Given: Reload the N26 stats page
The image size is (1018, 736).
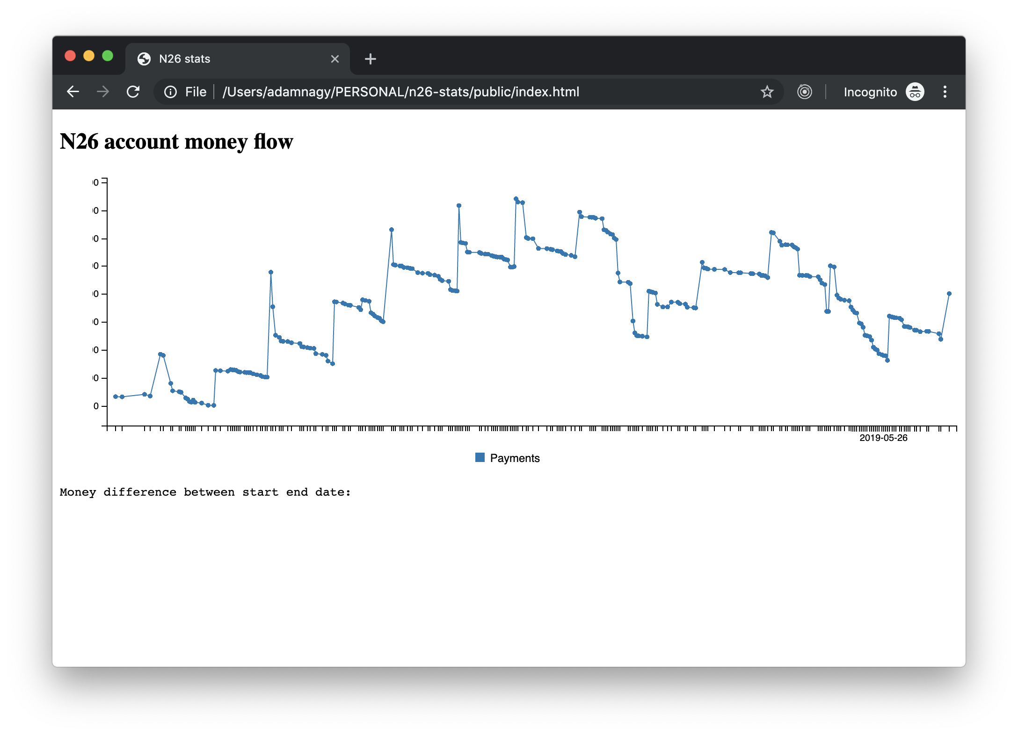Looking at the screenshot, I should click(133, 92).
